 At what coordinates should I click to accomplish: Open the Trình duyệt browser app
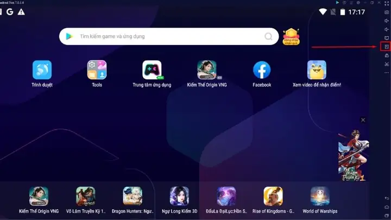point(42,70)
